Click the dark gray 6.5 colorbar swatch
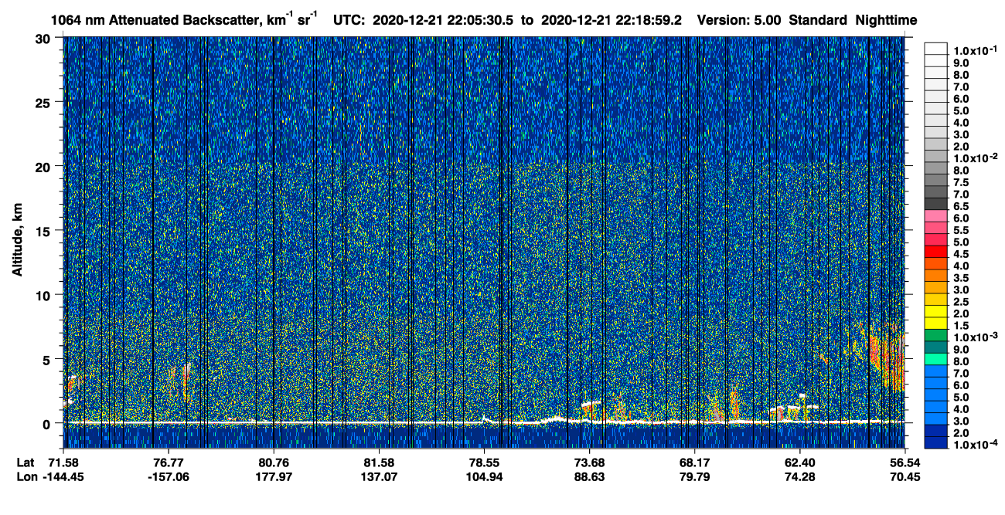Screen dimensions: 1005x515 (x=935, y=205)
